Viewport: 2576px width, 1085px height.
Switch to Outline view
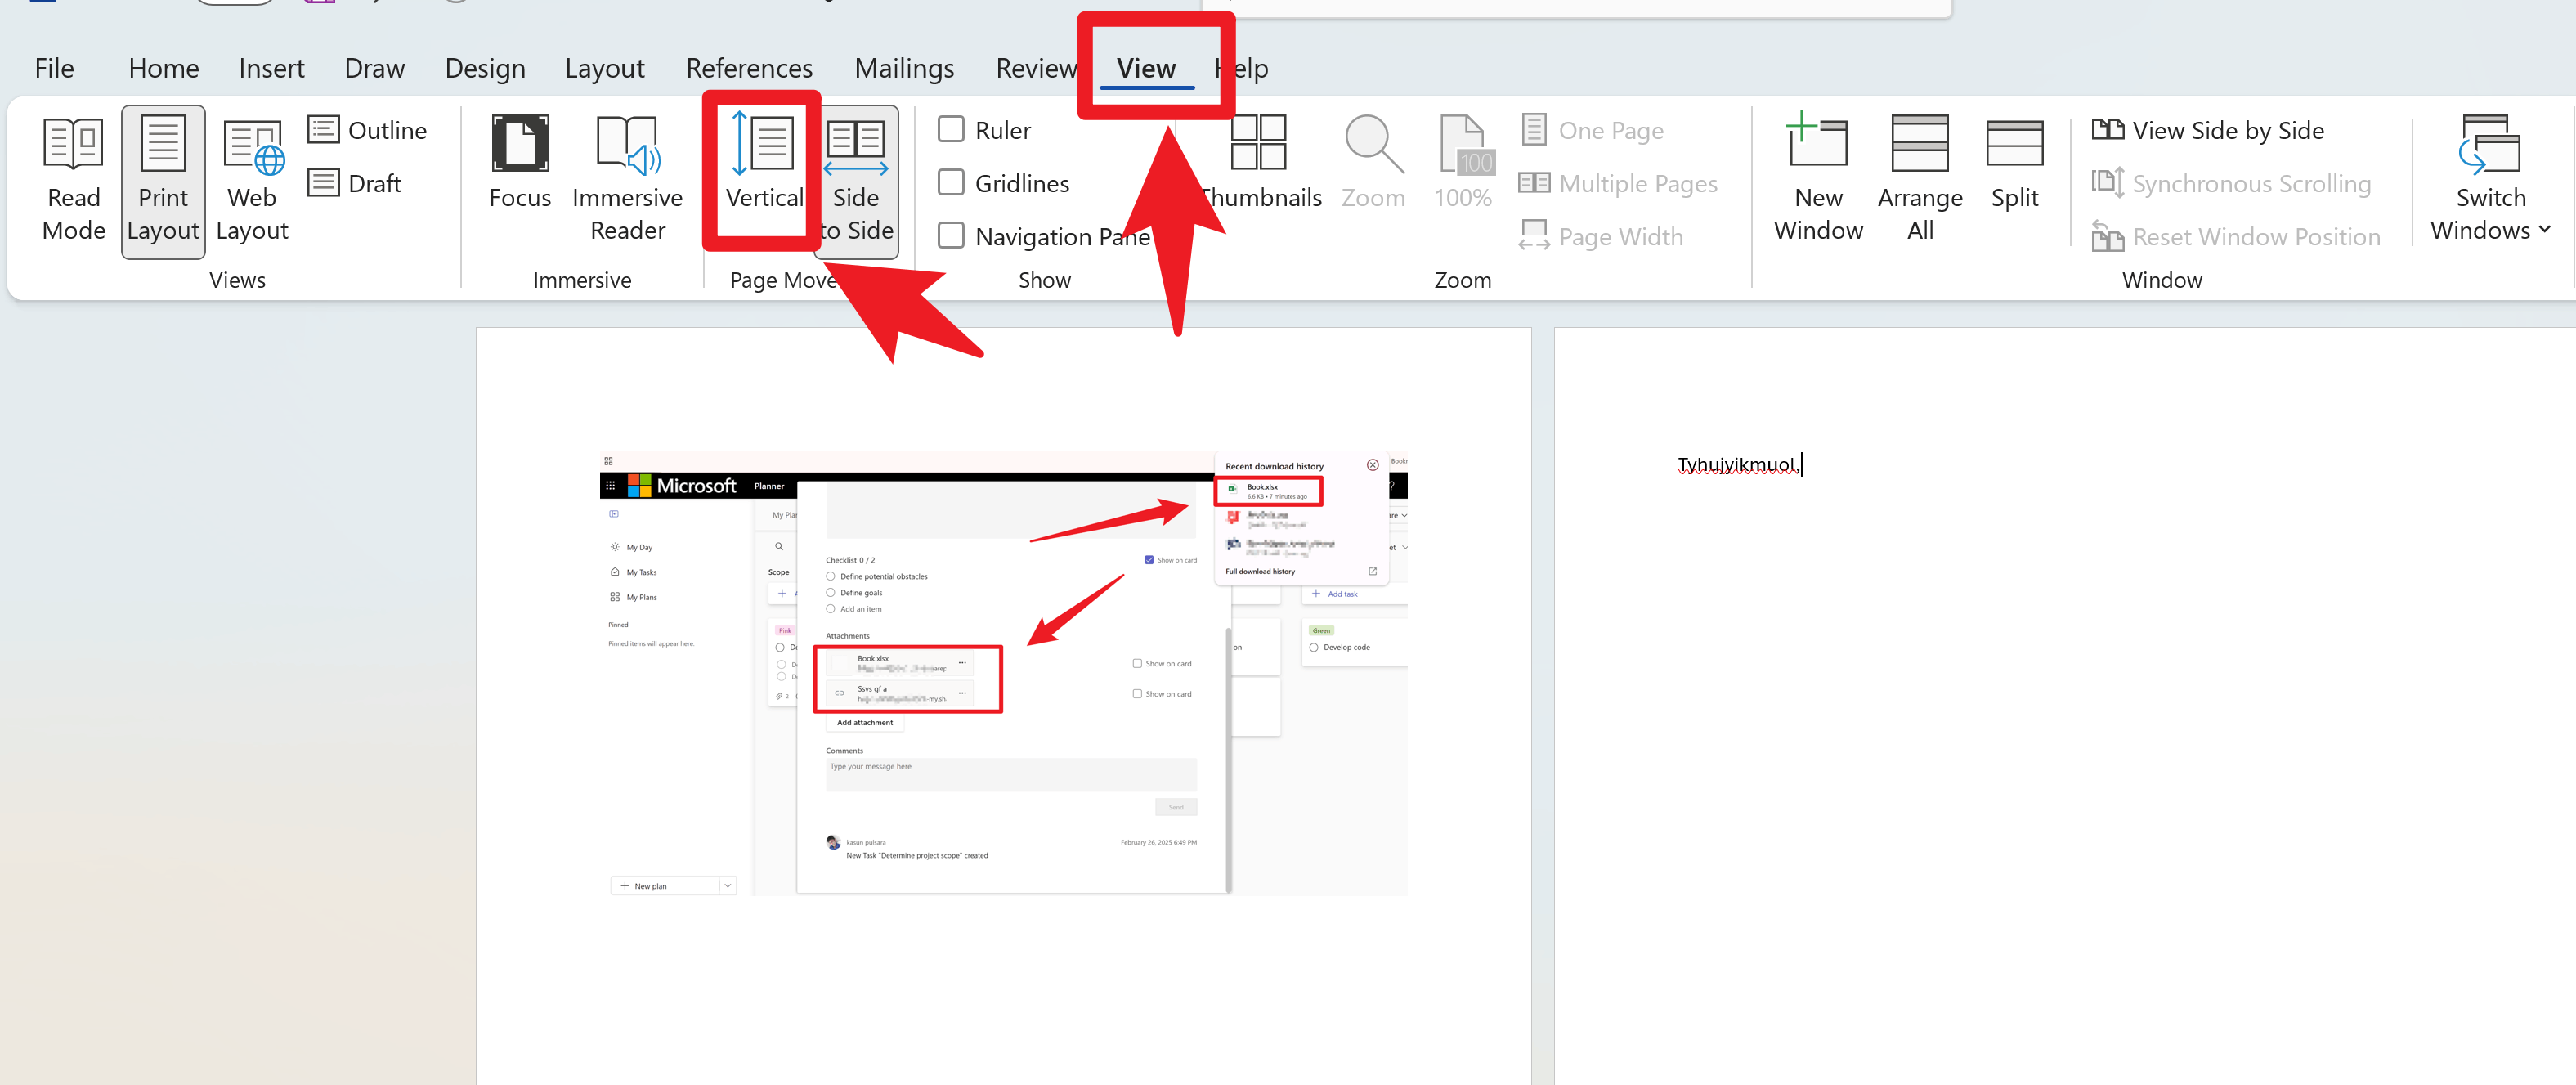[367, 130]
